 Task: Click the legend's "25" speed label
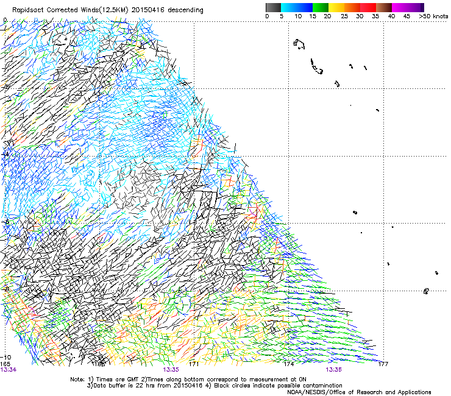tap(344, 16)
